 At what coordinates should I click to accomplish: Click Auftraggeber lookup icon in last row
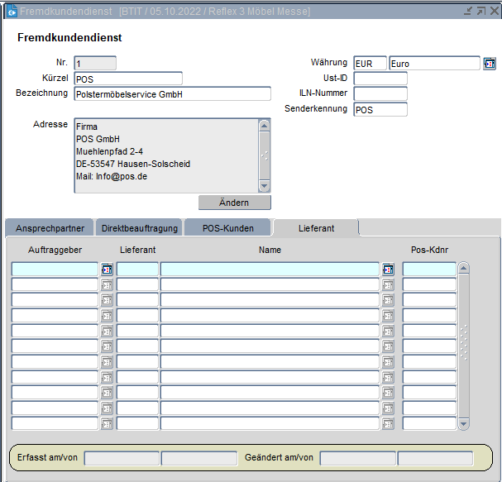pyautogui.click(x=107, y=423)
